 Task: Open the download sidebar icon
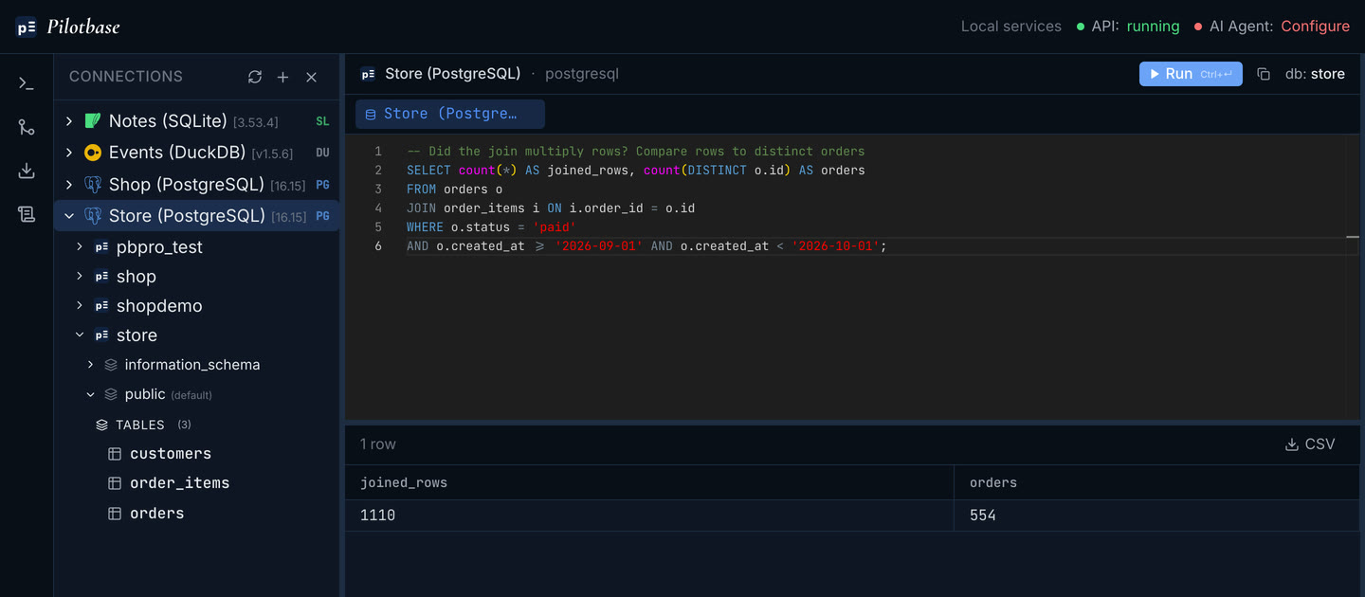point(27,171)
